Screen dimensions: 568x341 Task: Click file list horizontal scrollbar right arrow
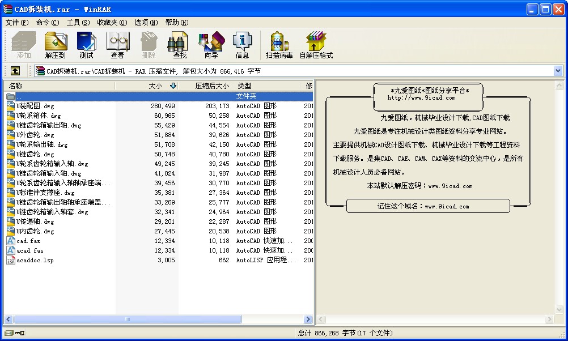(x=308, y=319)
